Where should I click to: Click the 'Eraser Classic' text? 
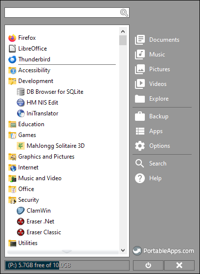point(44,232)
